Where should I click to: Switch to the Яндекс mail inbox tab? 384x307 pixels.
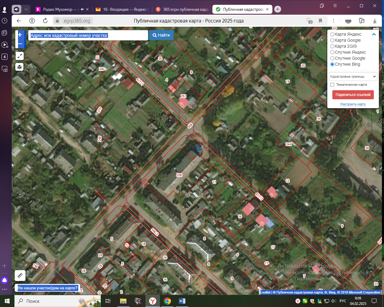click(x=123, y=9)
